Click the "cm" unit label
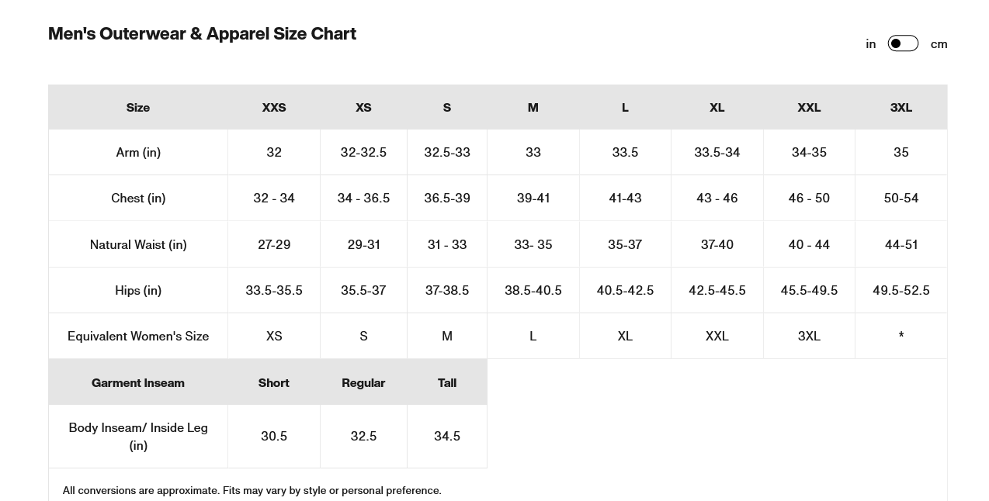 click(x=939, y=44)
